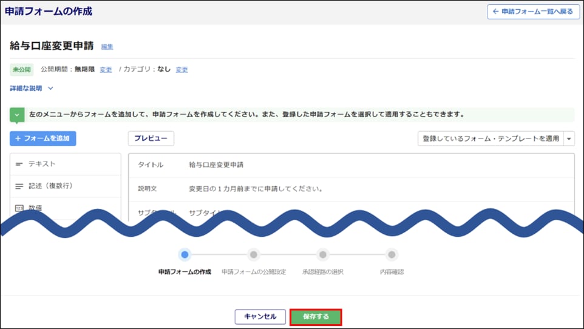Click the 編集 link beside 給与口座変更申請

pos(107,47)
